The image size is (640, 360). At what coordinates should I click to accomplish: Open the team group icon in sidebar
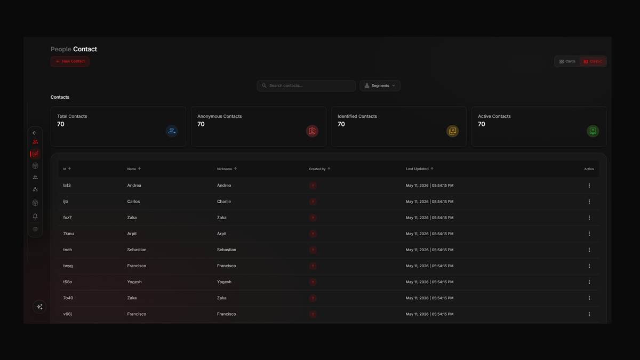point(35,178)
